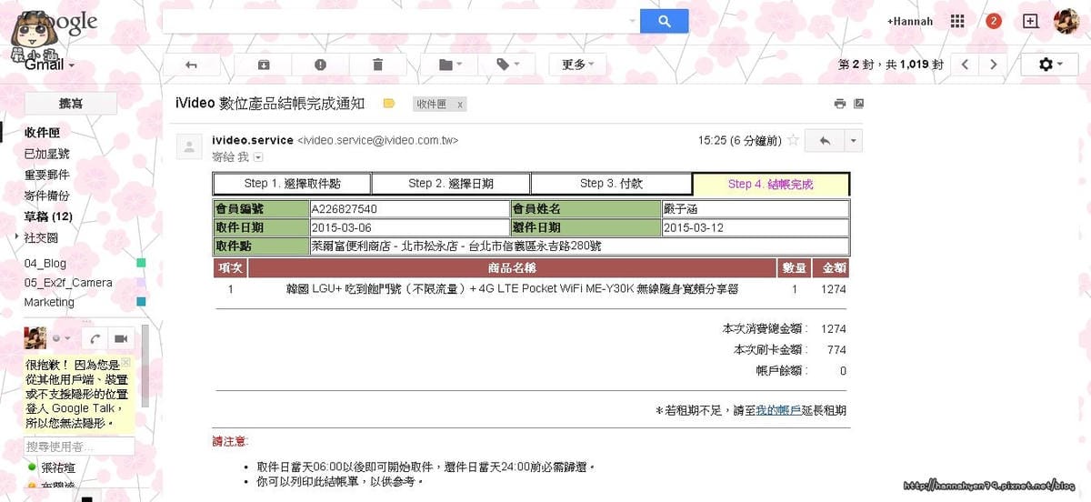Go to the older message arrow
This screenshot has width=1091, height=502.
click(994, 65)
